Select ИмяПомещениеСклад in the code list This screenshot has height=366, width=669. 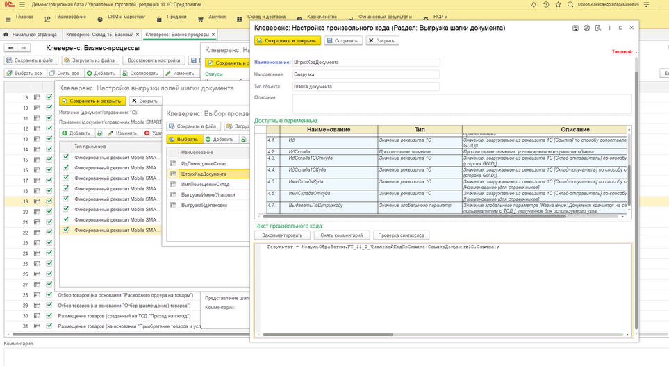click(x=204, y=184)
